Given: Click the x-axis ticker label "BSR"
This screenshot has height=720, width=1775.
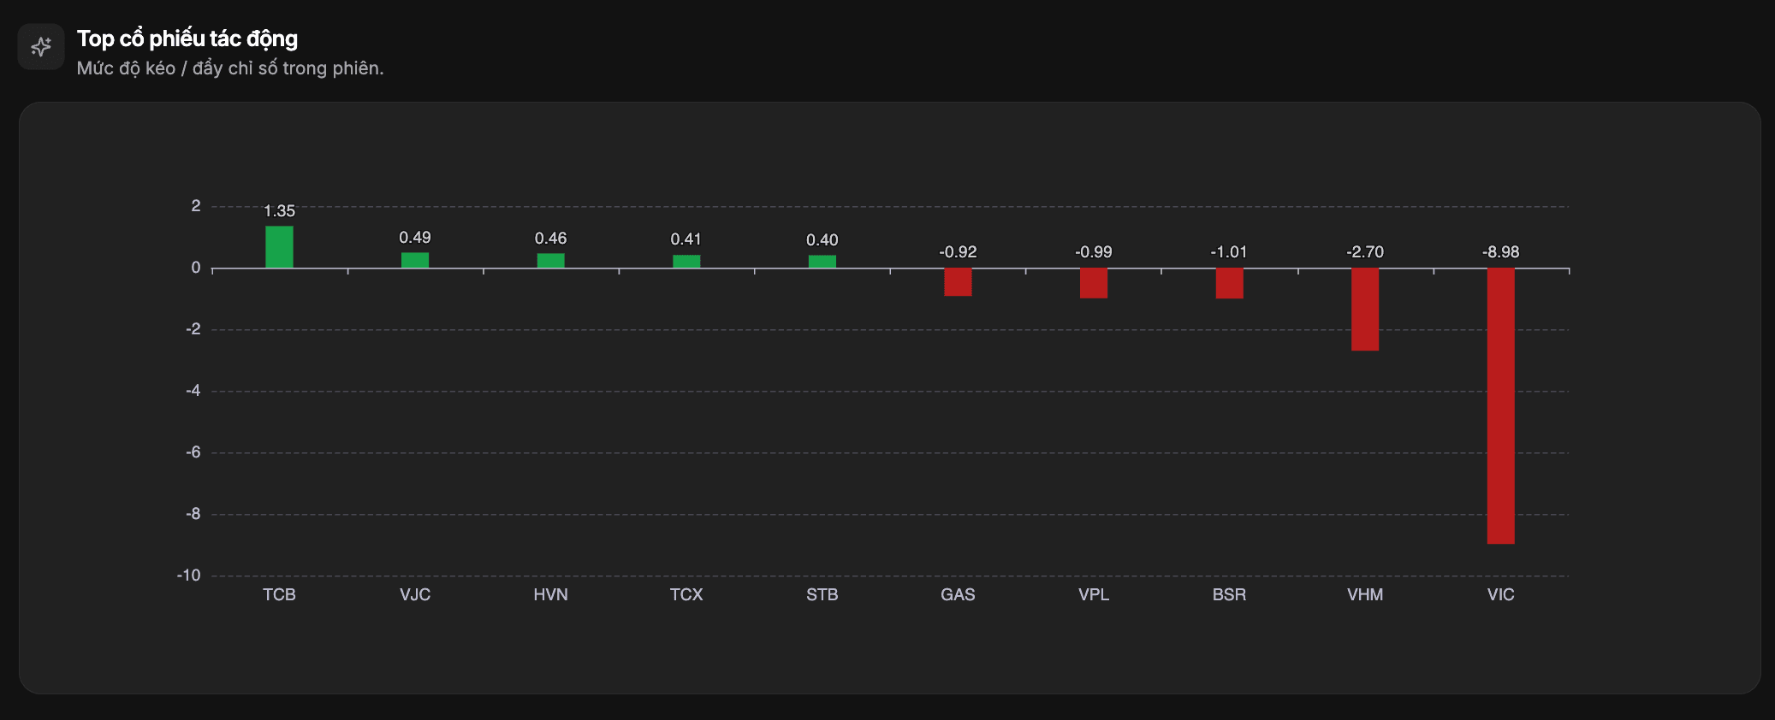Looking at the screenshot, I should (1230, 595).
